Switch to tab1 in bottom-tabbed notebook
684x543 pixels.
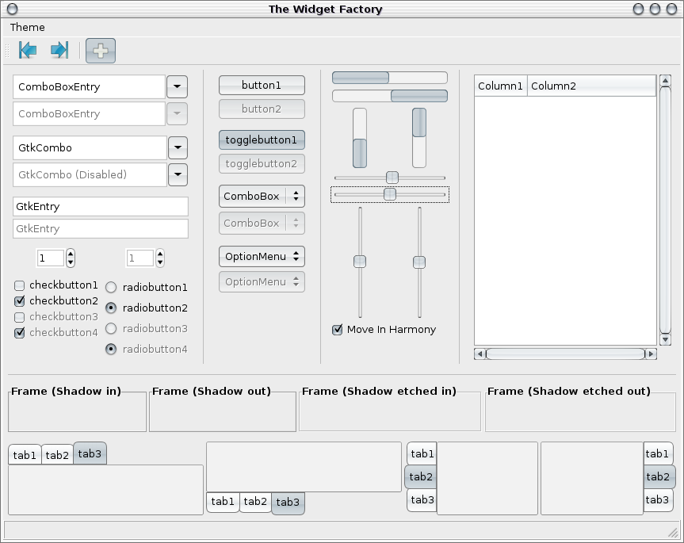(223, 502)
